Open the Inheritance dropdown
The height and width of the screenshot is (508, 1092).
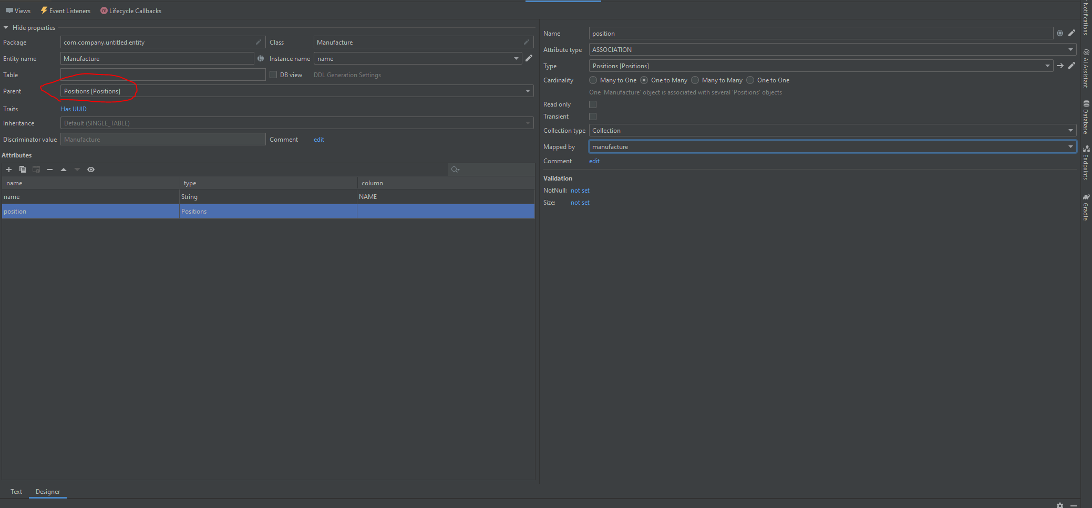(528, 123)
